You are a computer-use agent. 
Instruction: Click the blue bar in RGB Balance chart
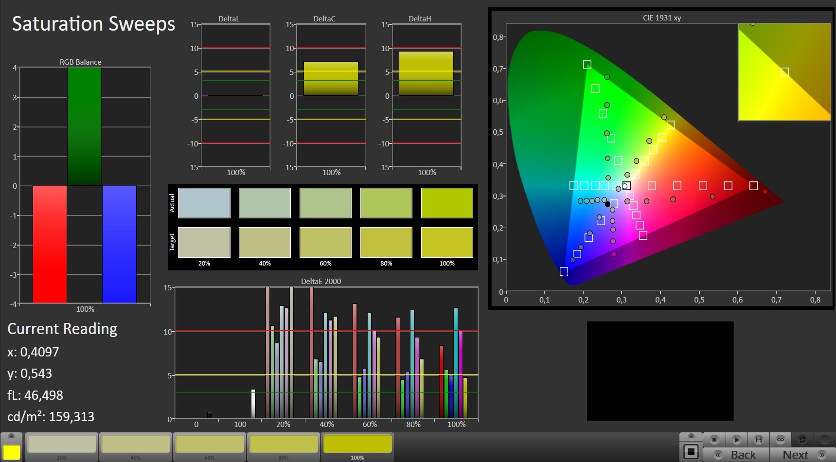point(119,244)
